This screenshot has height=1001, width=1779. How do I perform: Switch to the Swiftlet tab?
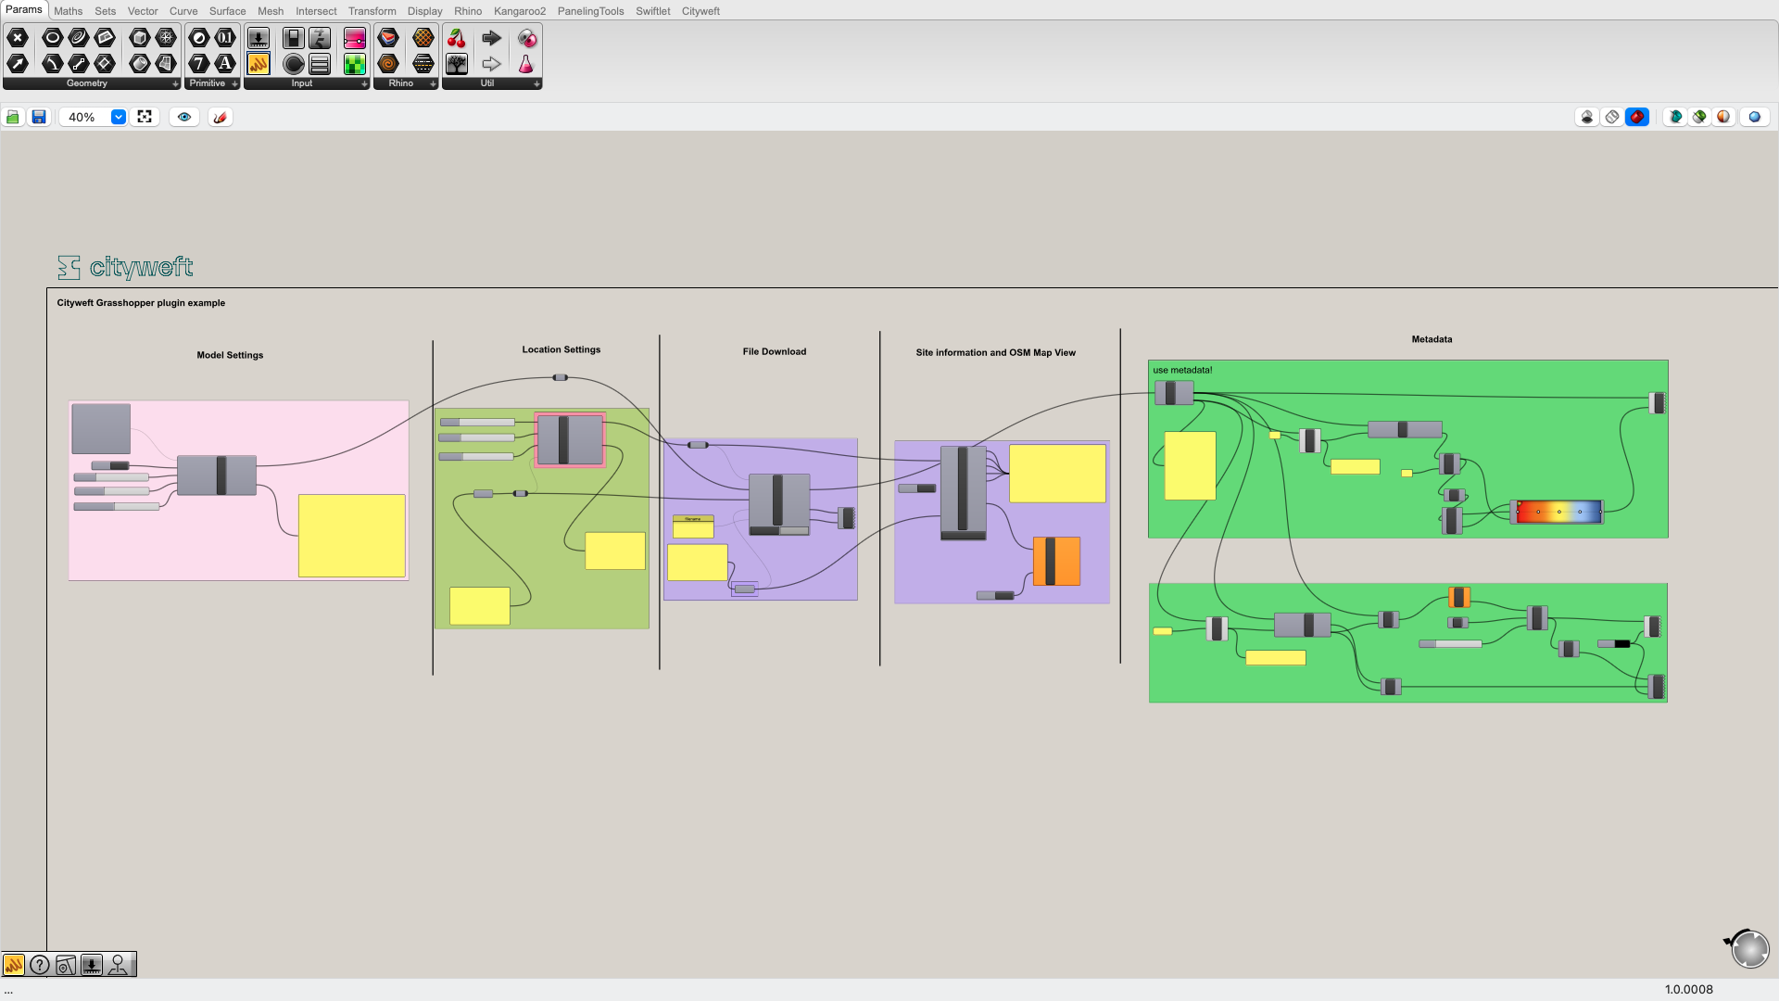652,11
